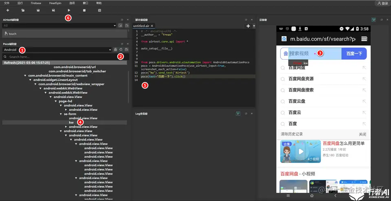This screenshot has width=391, height=201.
Task: Click the fill arrow next to 百度云
Action: tap(364, 112)
